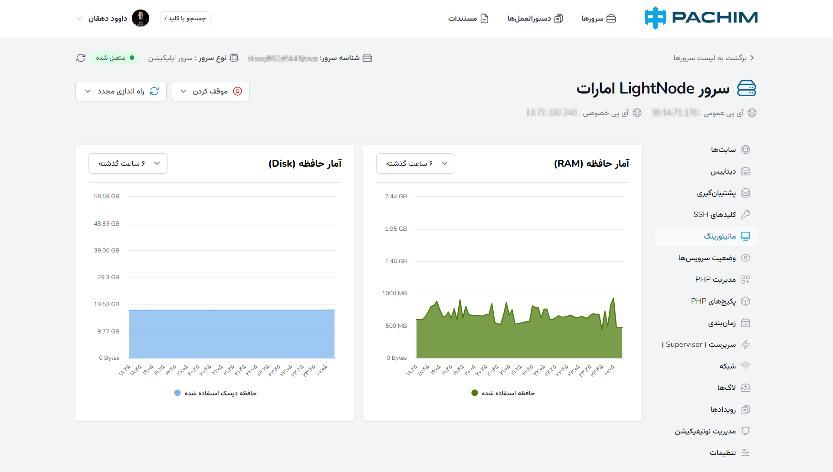
Task: Click the موقوف کردن stop button
Action: point(210,91)
